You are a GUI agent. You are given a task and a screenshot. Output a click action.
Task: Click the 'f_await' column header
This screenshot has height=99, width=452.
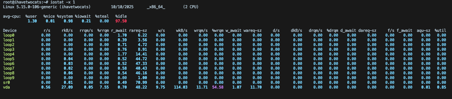pyautogui.click(x=405, y=31)
